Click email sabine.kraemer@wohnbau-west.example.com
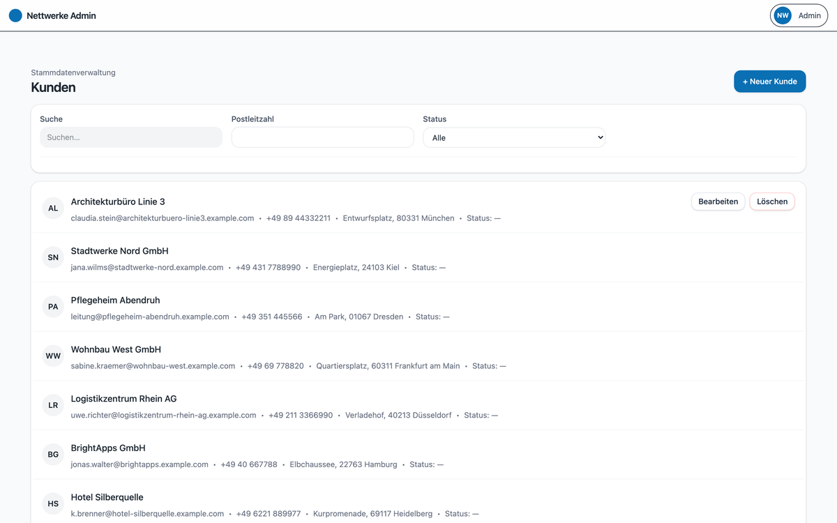Viewport: 837px width, 523px height. pyautogui.click(x=153, y=366)
